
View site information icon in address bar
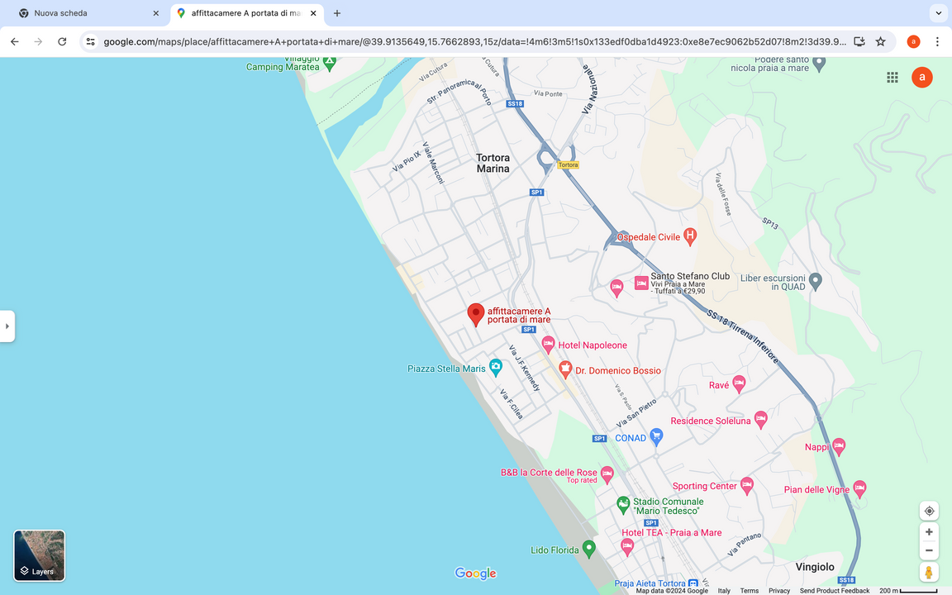pos(90,41)
